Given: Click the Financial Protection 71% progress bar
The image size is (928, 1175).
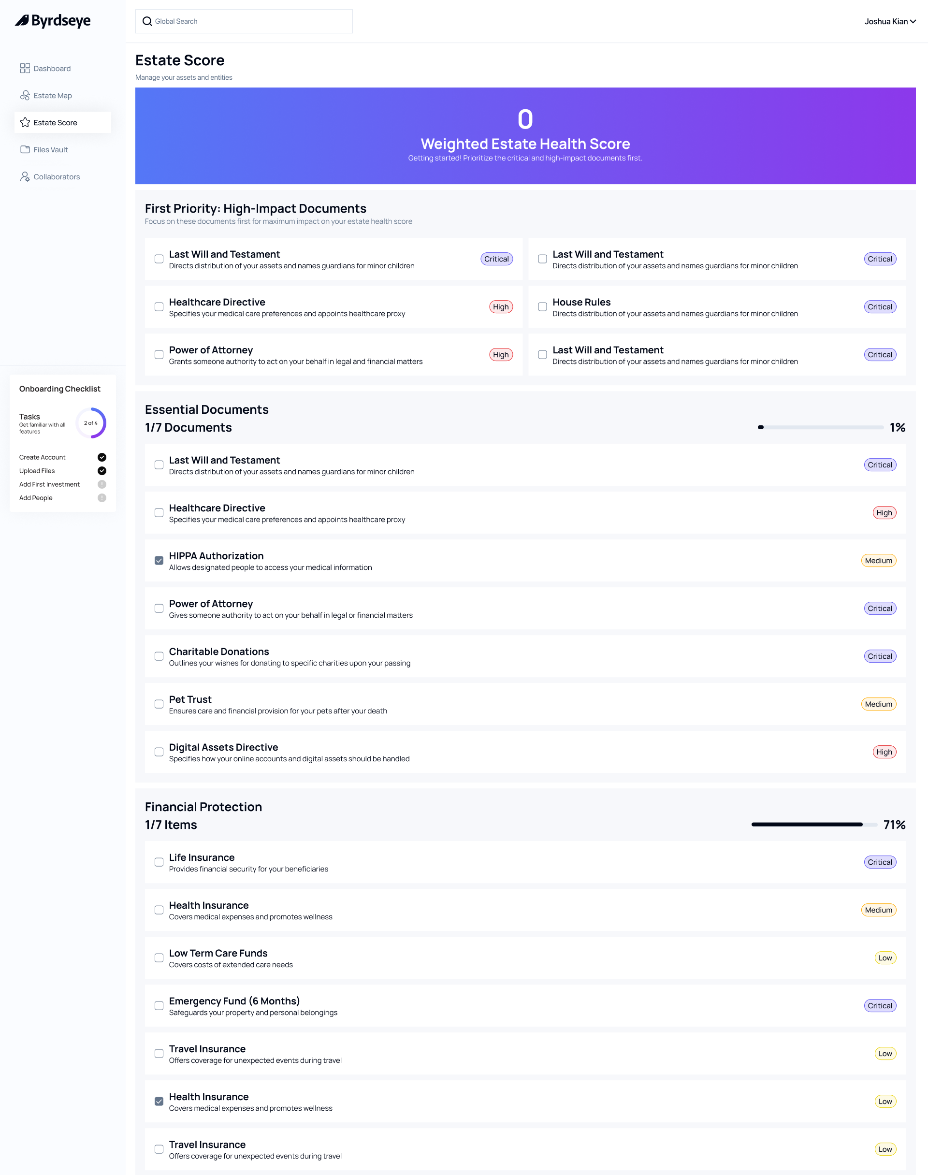Looking at the screenshot, I should click(814, 825).
